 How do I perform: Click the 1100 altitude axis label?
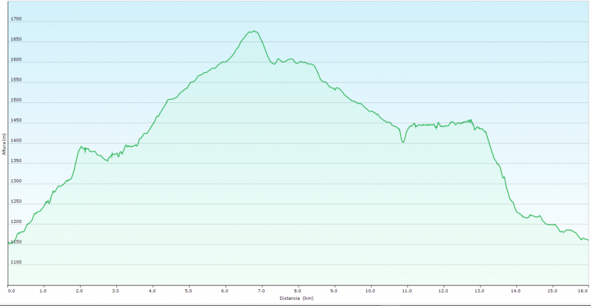(16, 262)
